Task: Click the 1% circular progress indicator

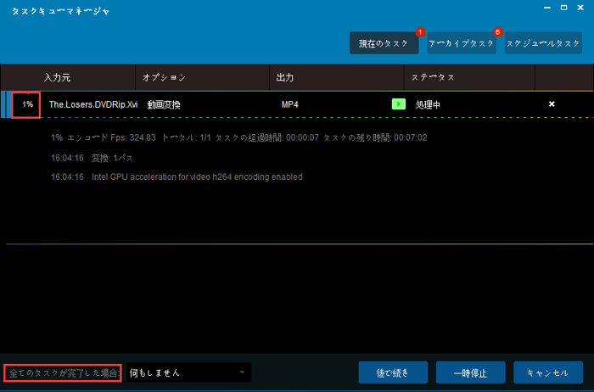Action: (x=27, y=104)
